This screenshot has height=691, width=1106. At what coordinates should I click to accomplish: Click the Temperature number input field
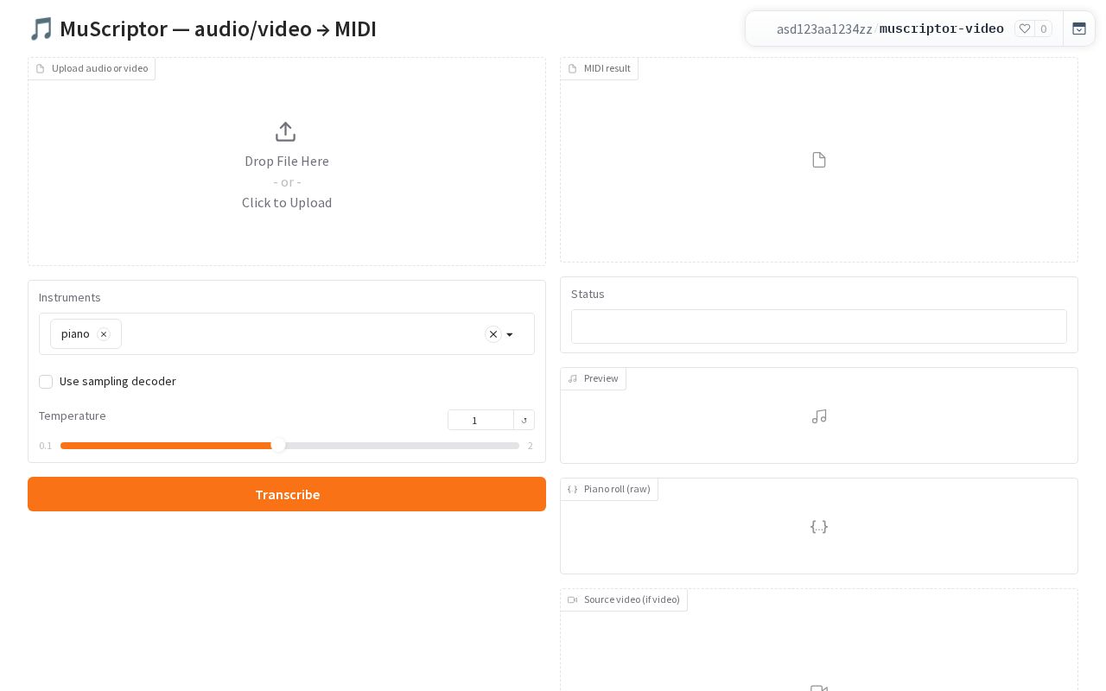pyautogui.click(x=480, y=420)
